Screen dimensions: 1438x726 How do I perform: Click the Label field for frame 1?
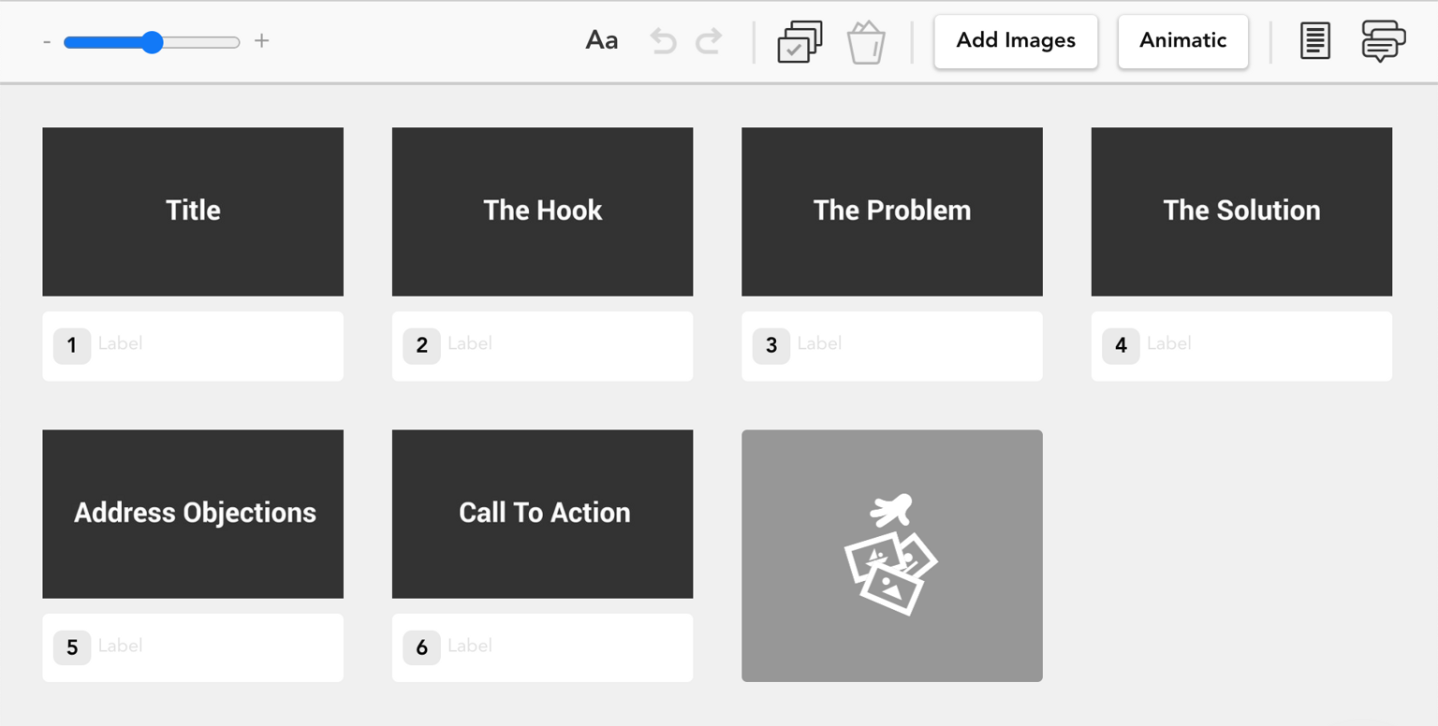click(215, 345)
